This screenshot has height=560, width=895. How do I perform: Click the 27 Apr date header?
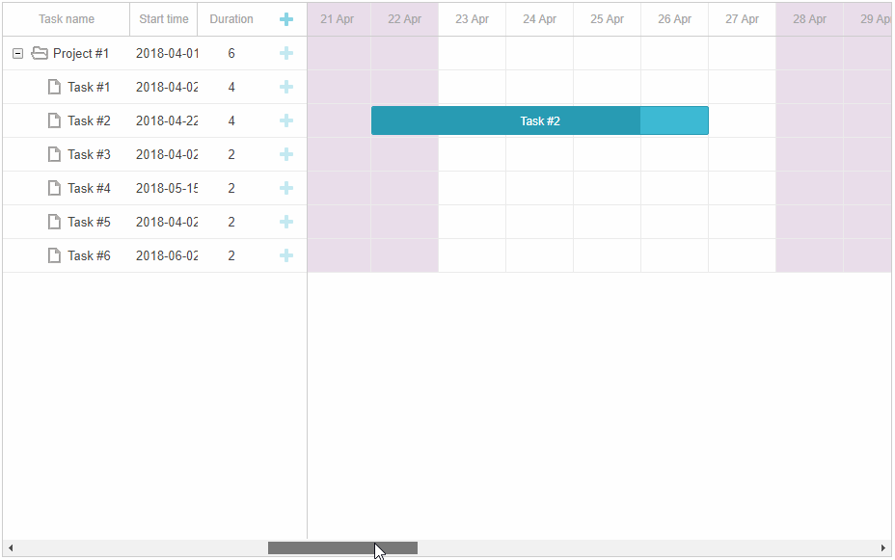pyautogui.click(x=742, y=19)
